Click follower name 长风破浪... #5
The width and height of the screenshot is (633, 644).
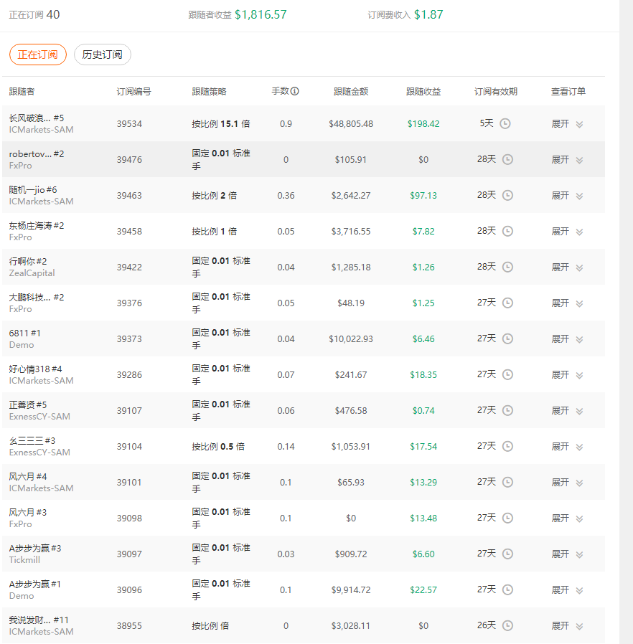(37, 118)
